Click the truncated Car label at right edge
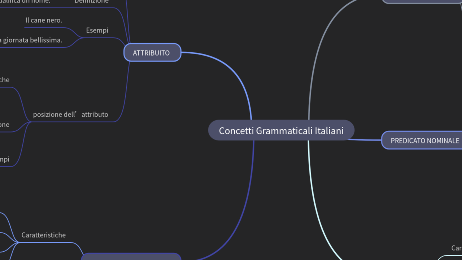This screenshot has width=462, height=260. point(456,248)
